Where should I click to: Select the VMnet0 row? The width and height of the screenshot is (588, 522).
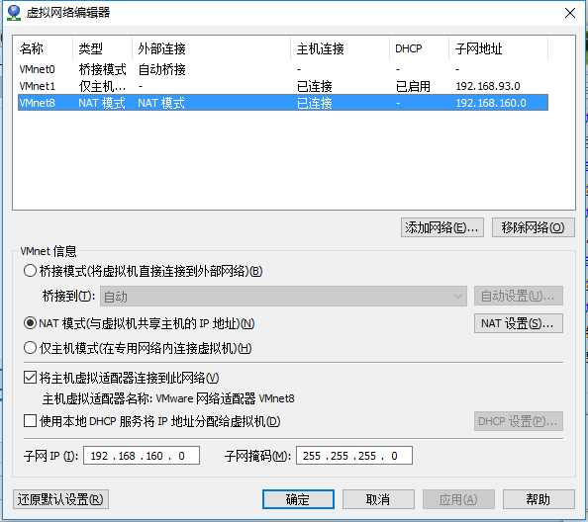[283, 69]
